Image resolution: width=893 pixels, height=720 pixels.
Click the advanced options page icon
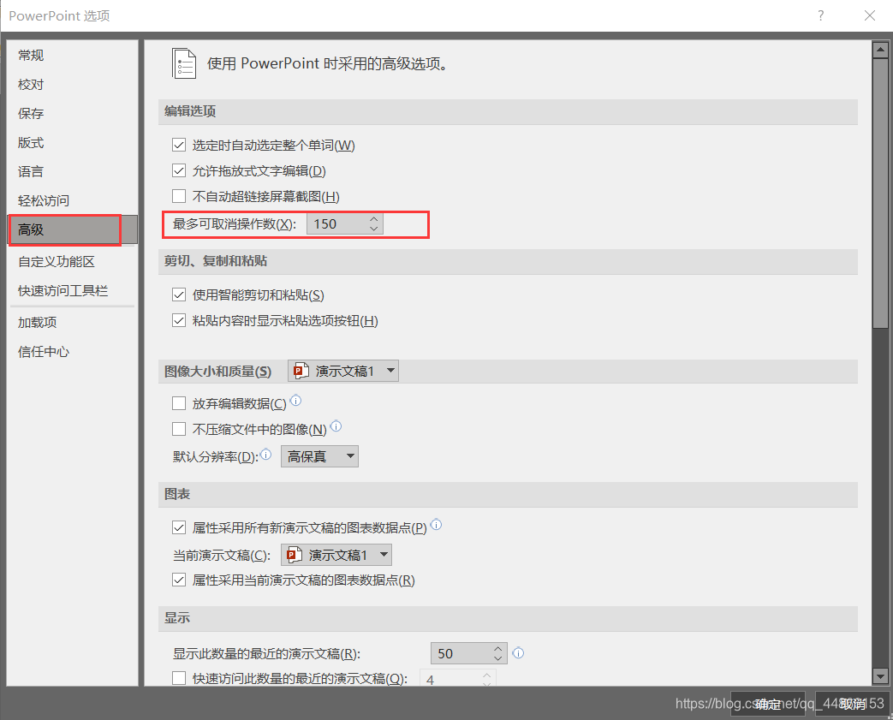tap(184, 63)
